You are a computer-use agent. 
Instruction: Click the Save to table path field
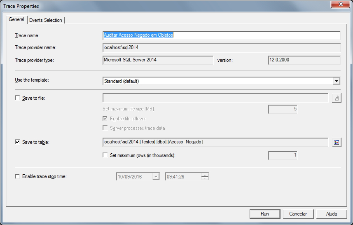[x=215, y=142]
